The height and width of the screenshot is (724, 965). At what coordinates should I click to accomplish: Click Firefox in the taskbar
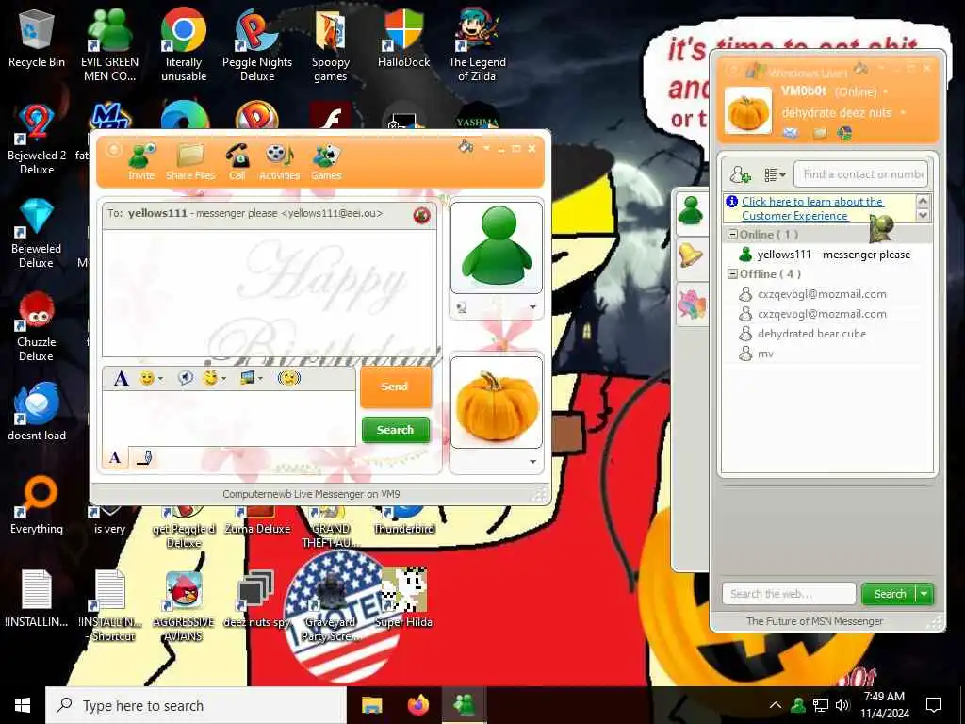tap(418, 705)
